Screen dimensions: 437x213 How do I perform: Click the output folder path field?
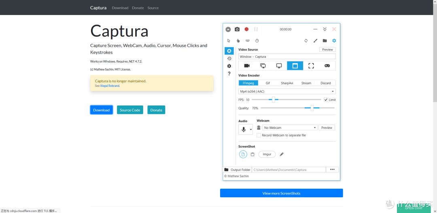289,170
